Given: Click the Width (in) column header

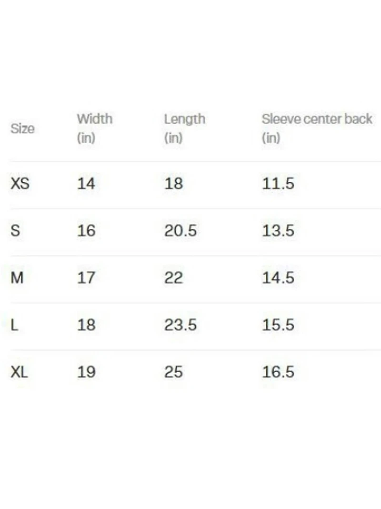Looking at the screenshot, I should (95, 128).
